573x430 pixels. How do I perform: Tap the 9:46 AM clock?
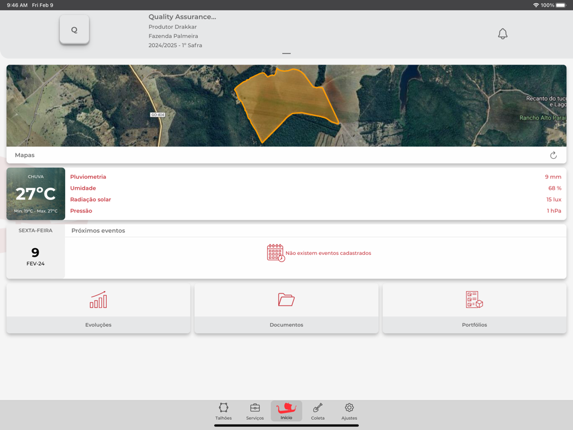point(17,5)
